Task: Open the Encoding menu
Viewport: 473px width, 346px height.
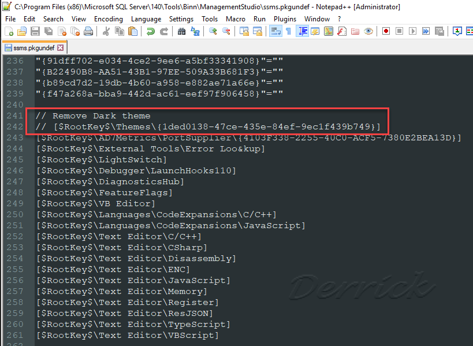Action: pyautogui.click(x=108, y=18)
